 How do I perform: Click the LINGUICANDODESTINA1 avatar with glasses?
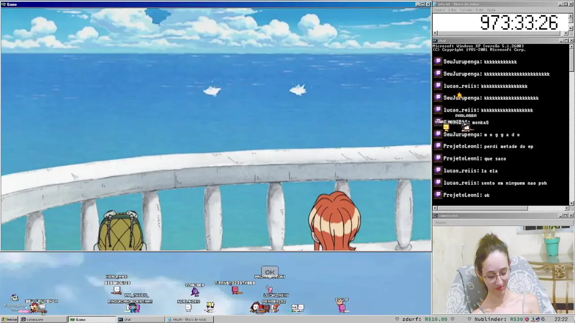point(133,308)
